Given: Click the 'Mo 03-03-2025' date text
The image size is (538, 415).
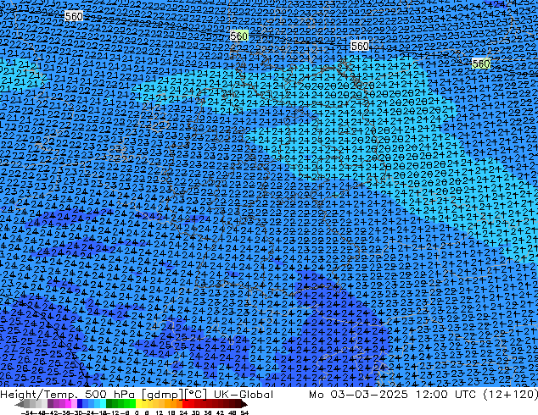Looking at the screenshot, I should click(x=358, y=395).
